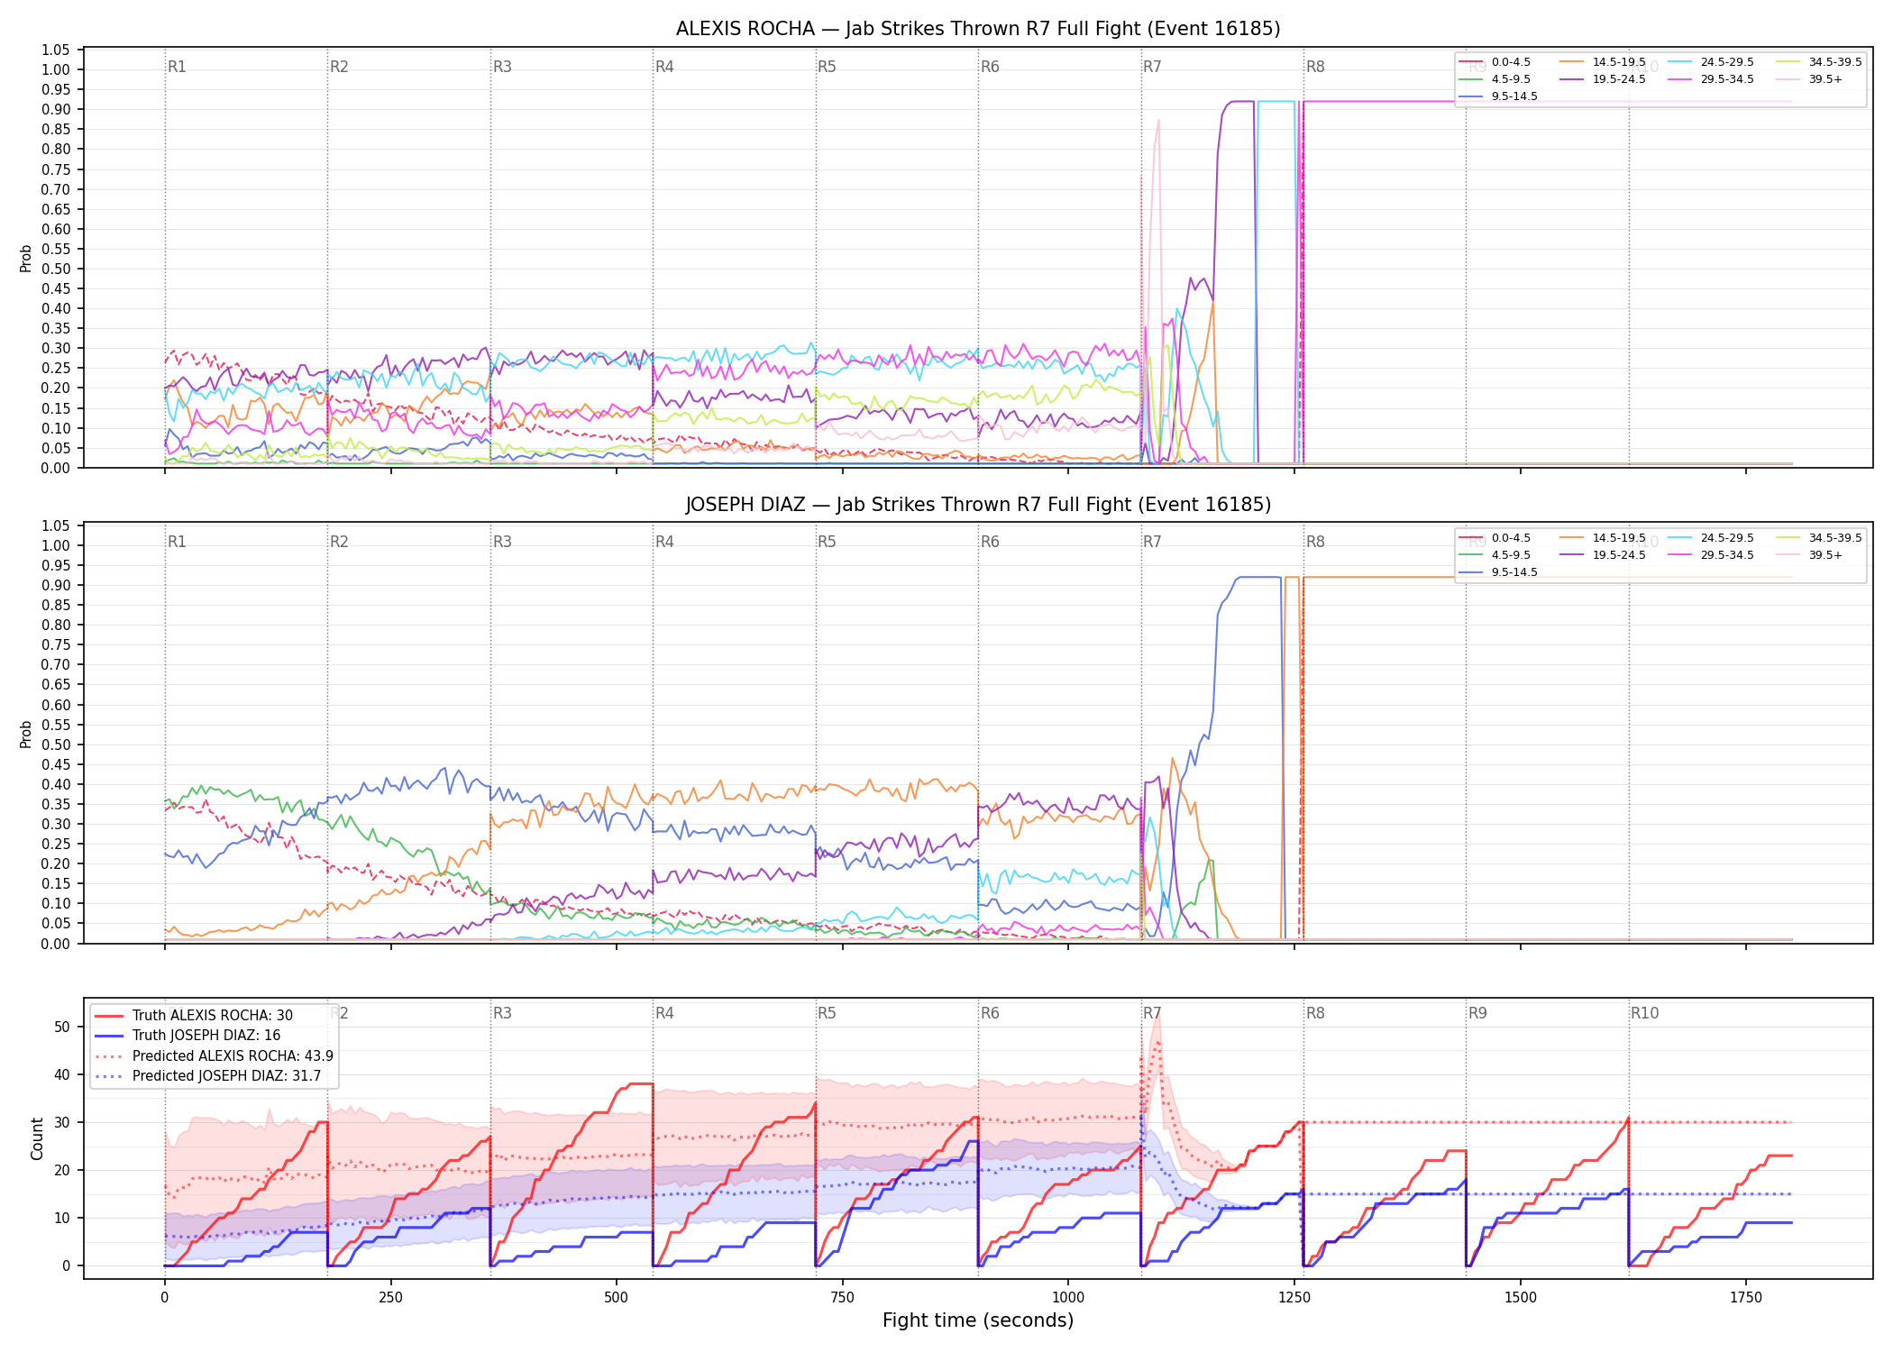Click the 40 tick on the Count axis
The height and width of the screenshot is (1352, 1893).
(62, 1074)
